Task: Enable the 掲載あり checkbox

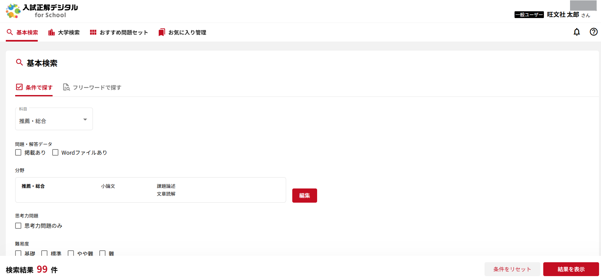Action: 18,152
